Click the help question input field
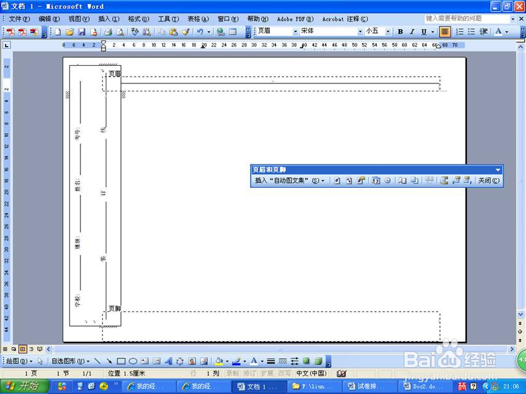Image resolution: width=526 pixels, height=394 pixels. (x=467, y=19)
